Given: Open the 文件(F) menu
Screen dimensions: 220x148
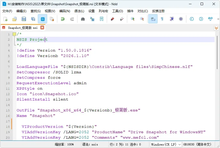Looking at the screenshot, I should coord(7,11).
